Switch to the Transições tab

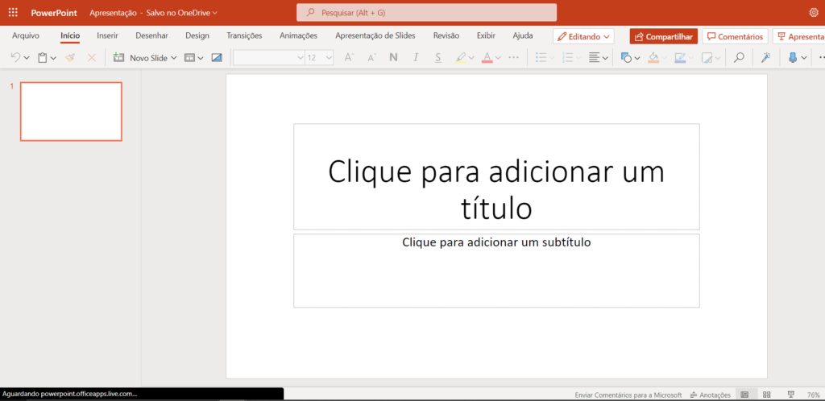point(244,35)
